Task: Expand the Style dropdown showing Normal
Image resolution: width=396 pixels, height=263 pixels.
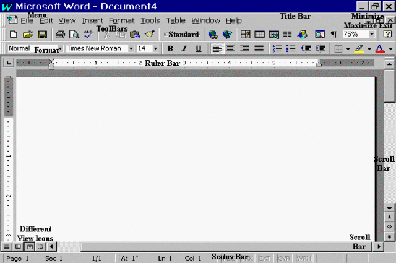Action: click(x=61, y=48)
